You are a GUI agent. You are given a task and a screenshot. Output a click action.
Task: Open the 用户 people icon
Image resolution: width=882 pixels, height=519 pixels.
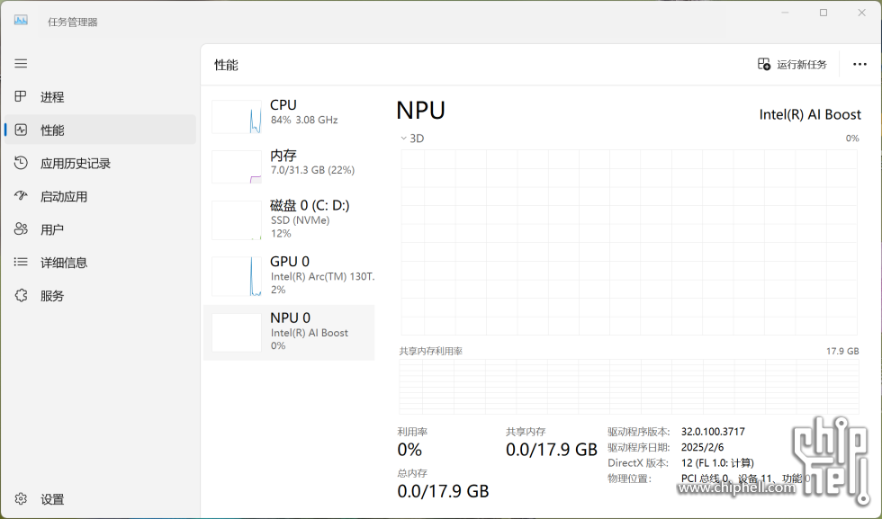click(x=21, y=228)
